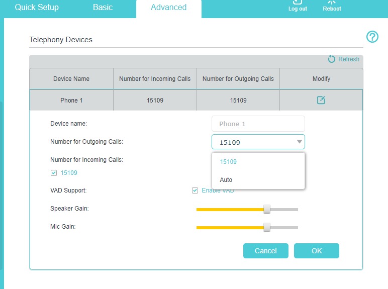Select 15109 from the dropdown list

click(228, 162)
